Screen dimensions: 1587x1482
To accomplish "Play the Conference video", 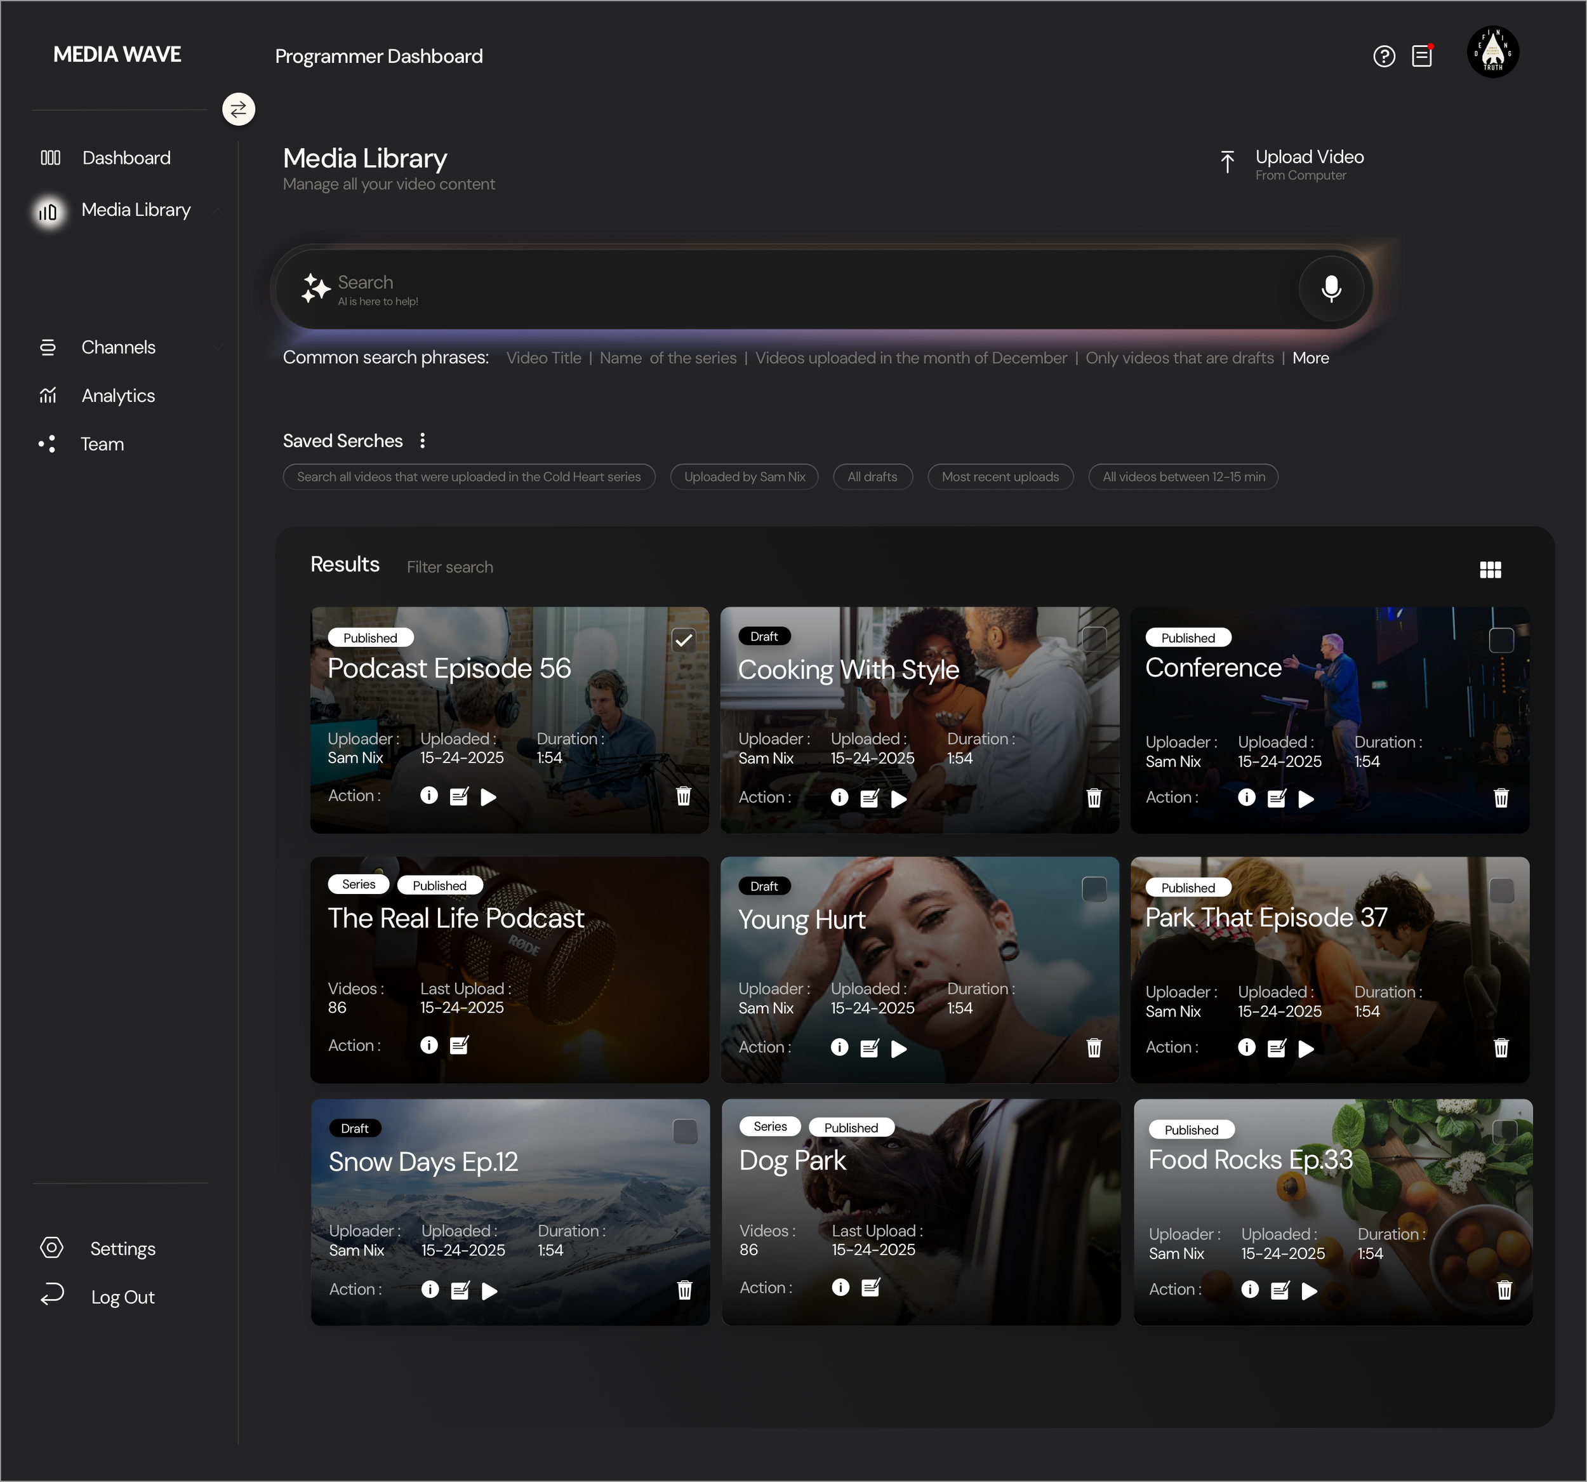I will 1306,799.
